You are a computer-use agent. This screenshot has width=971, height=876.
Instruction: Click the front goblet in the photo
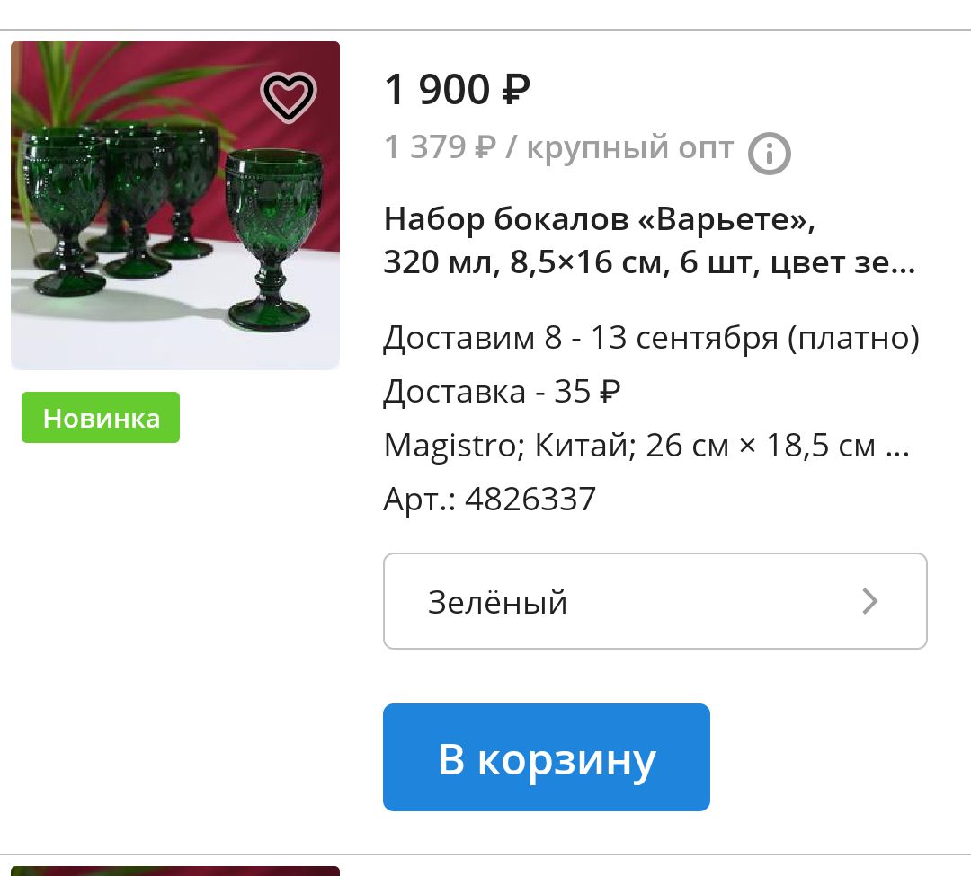273,240
